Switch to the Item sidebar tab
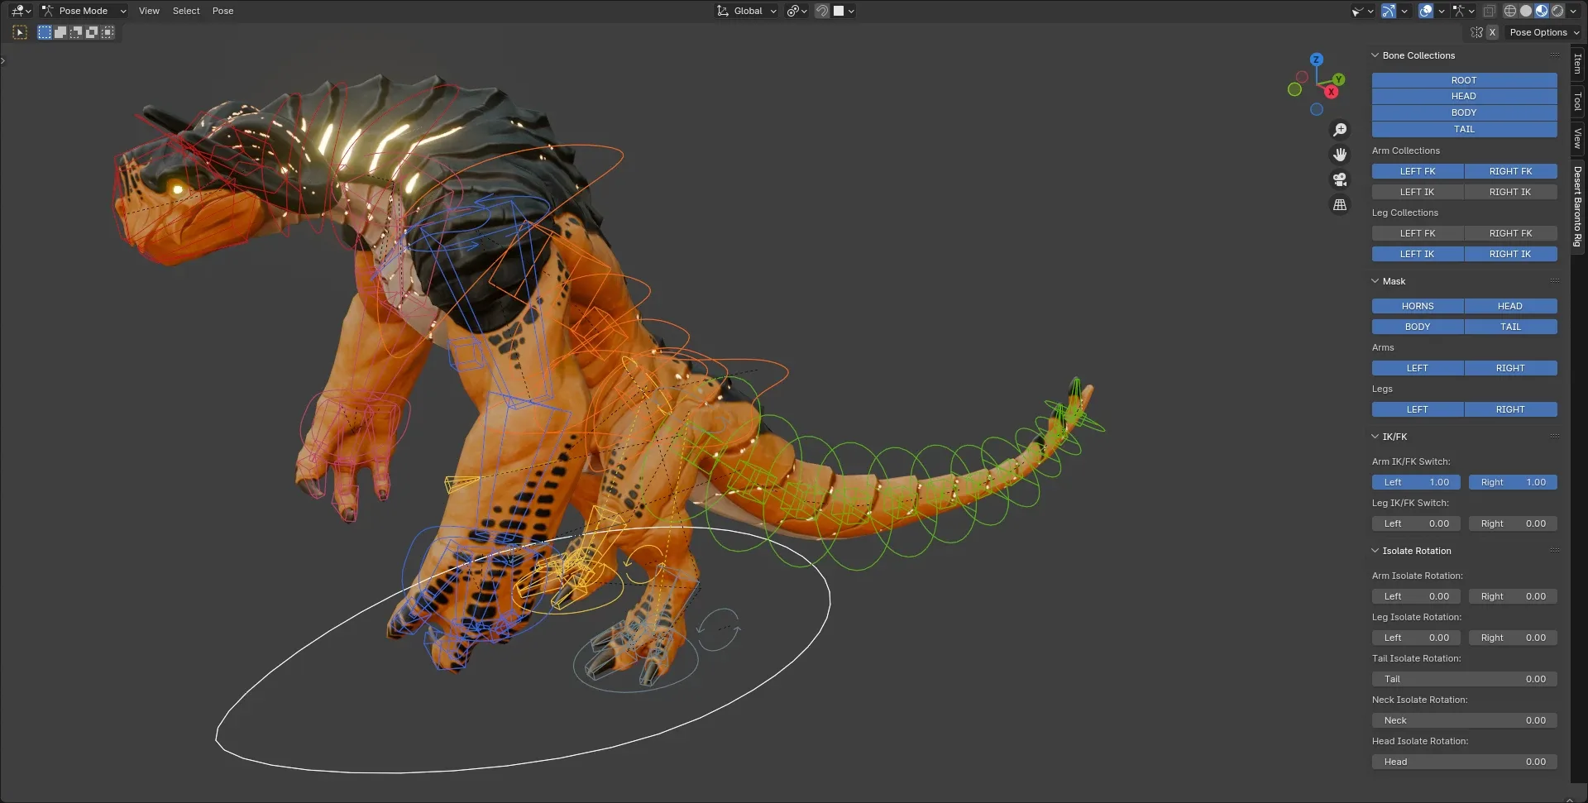The width and height of the screenshot is (1588, 803). [1577, 65]
